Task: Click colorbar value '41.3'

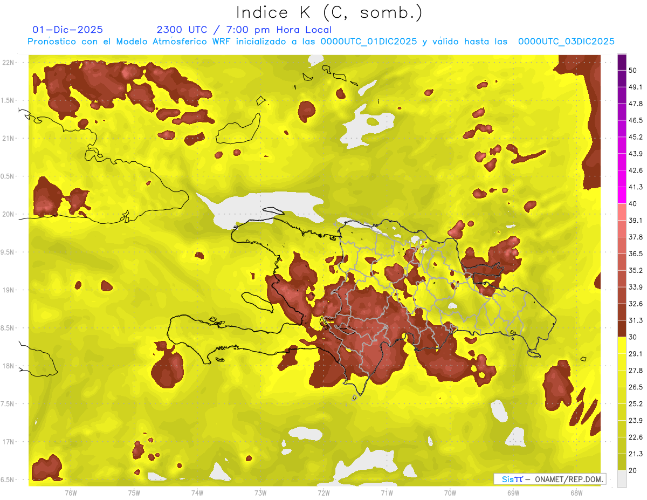Action: pyautogui.click(x=636, y=187)
